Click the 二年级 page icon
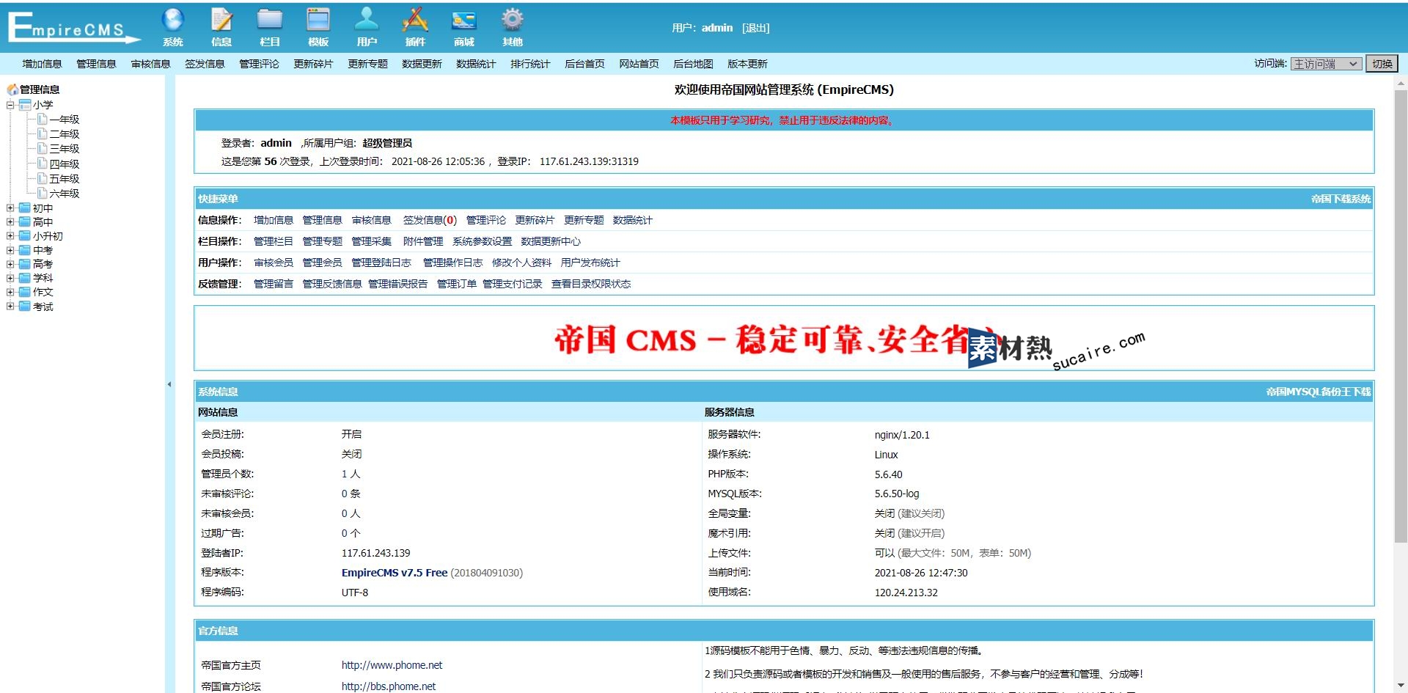The image size is (1408, 693). click(x=43, y=133)
